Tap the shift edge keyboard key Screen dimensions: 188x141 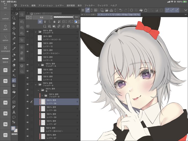click(5, 27)
